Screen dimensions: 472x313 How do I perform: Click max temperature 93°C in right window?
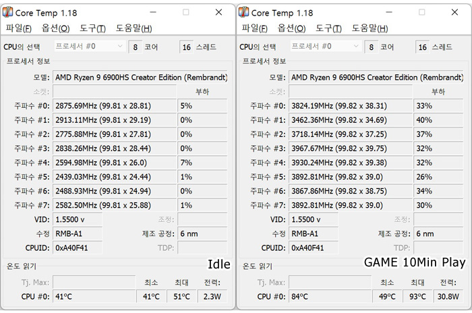pyautogui.click(x=417, y=296)
